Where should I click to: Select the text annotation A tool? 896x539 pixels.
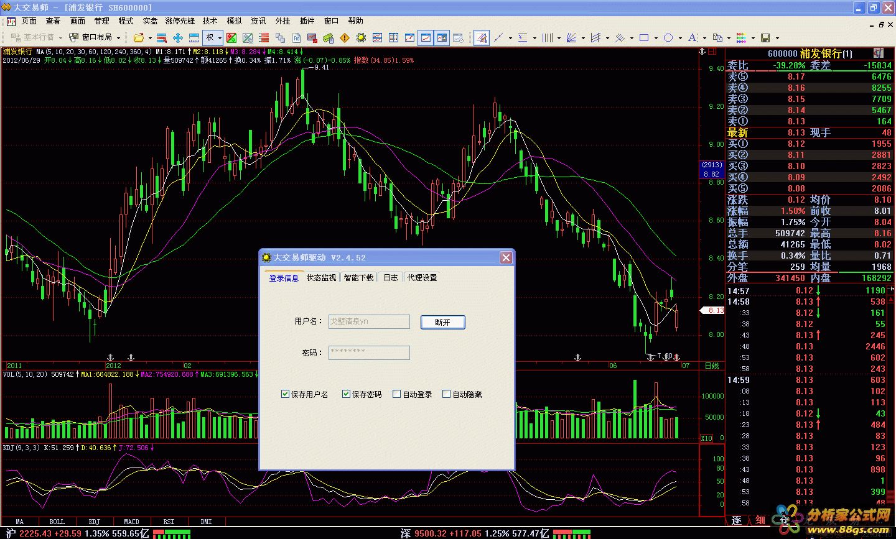point(693,38)
